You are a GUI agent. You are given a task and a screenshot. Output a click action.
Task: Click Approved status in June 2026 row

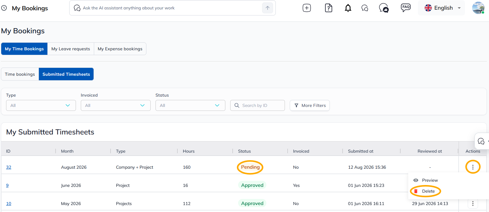click(252, 185)
